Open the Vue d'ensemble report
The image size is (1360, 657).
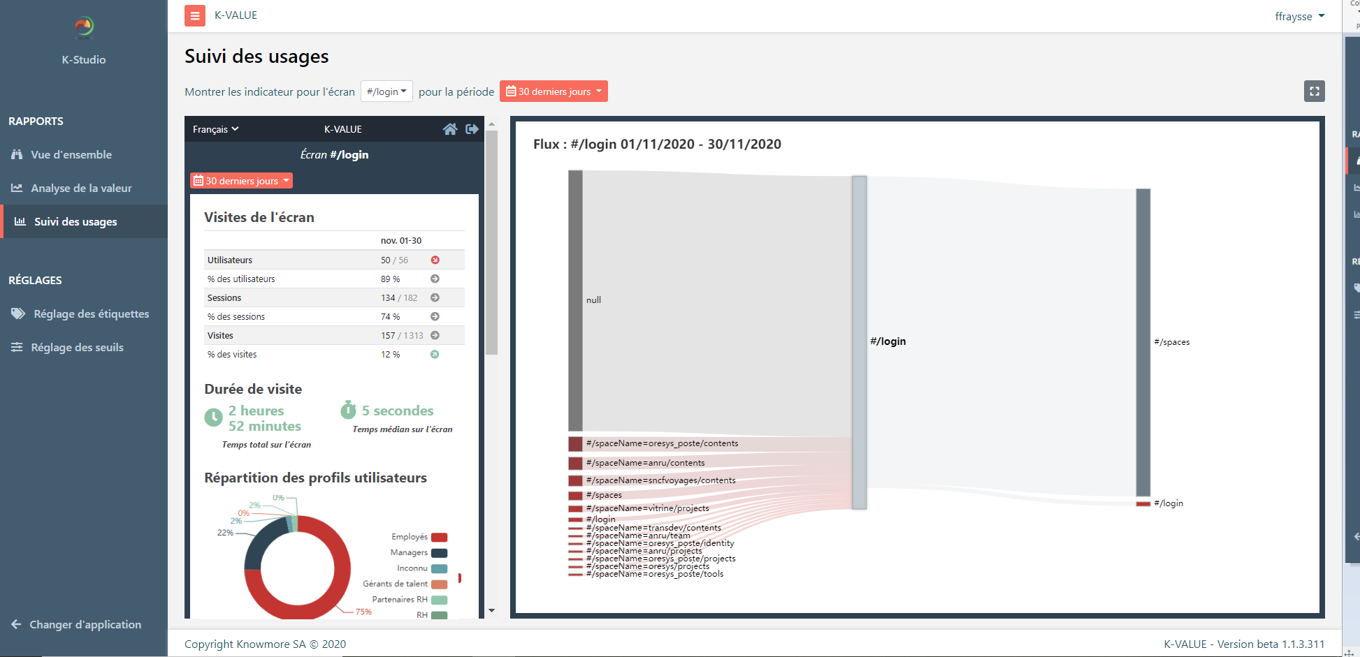click(x=71, y=154)
